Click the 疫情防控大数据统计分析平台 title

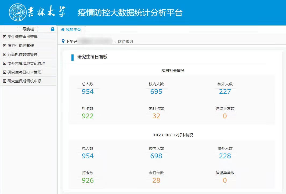(130, 13)
